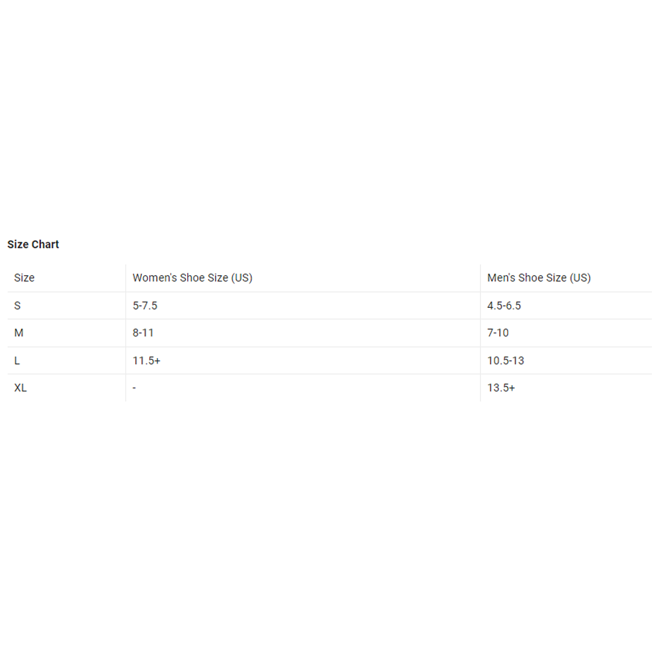Image resolution: width=652 pixels, height=652 pixels.
Task: Click the women's 8-11 size cell
Action: coord(143,333)
